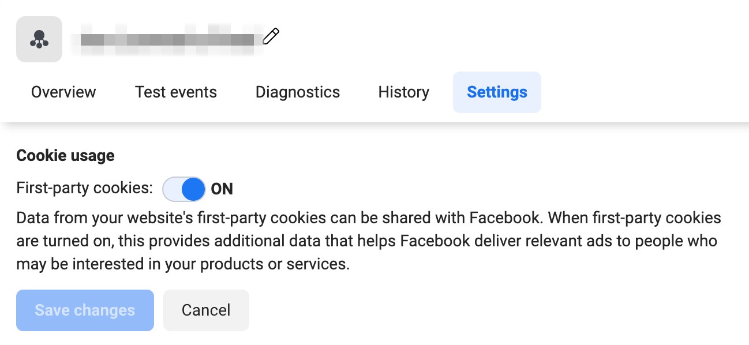Click the edit icon beside the pixel name

(271, 36)
